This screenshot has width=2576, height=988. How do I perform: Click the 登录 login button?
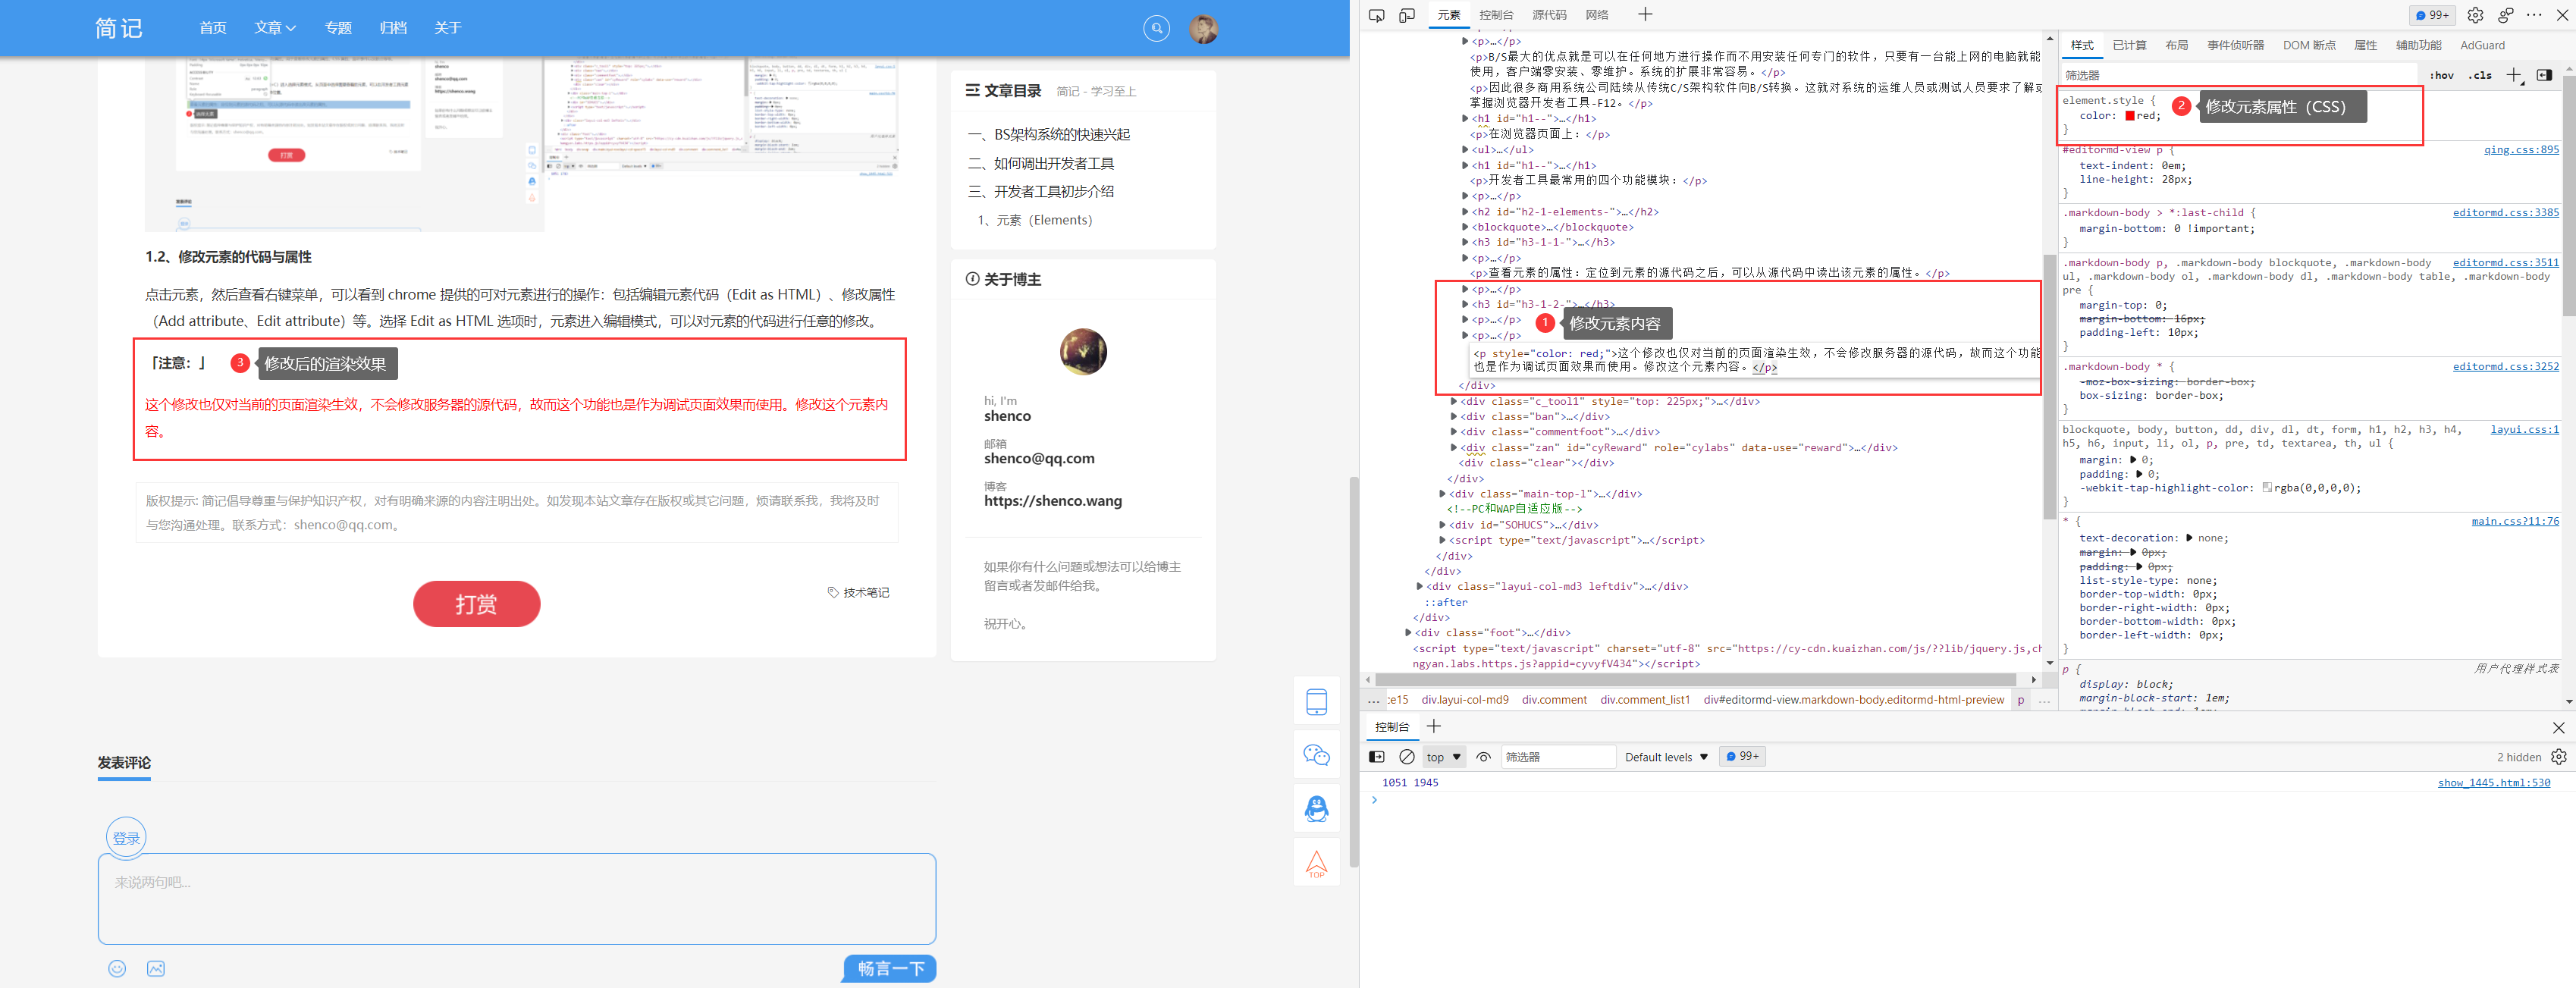pyautogui.click(x=126, y=838)
